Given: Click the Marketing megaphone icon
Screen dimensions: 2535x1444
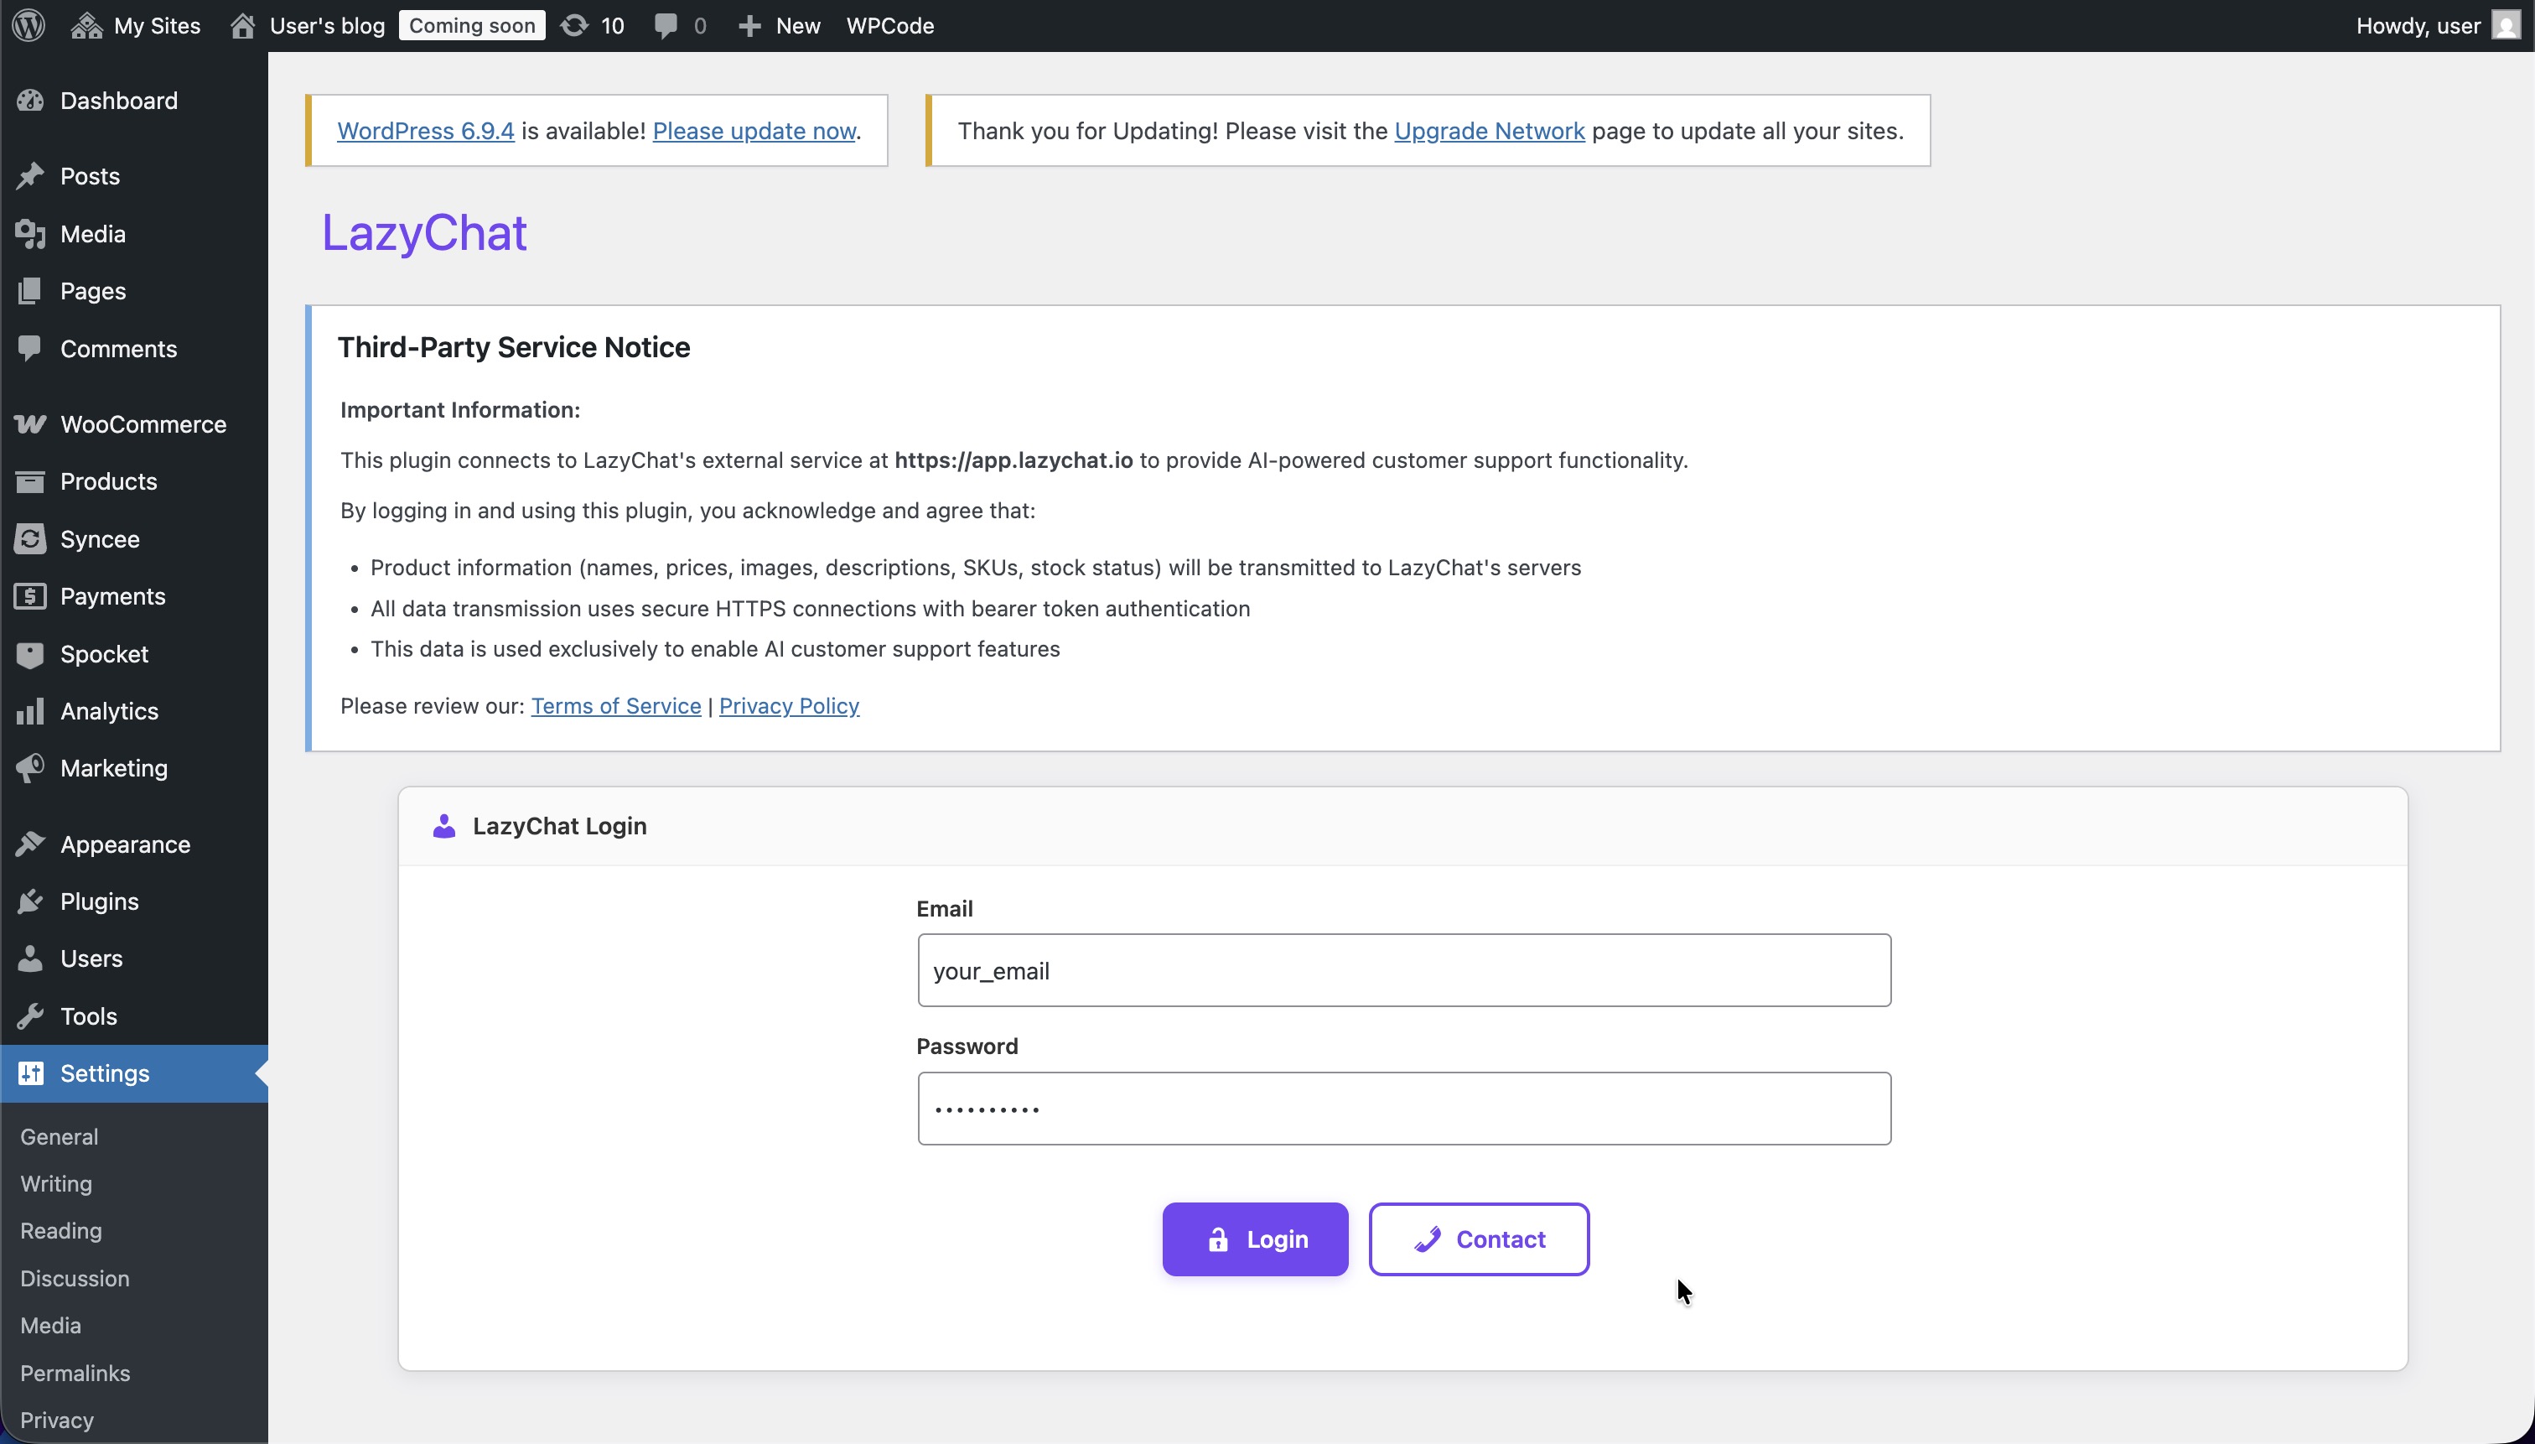Looking at the screenshot, I should click(29, 767).
